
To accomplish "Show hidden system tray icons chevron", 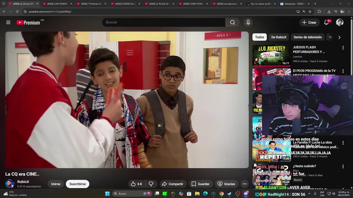I will (309, 194).
